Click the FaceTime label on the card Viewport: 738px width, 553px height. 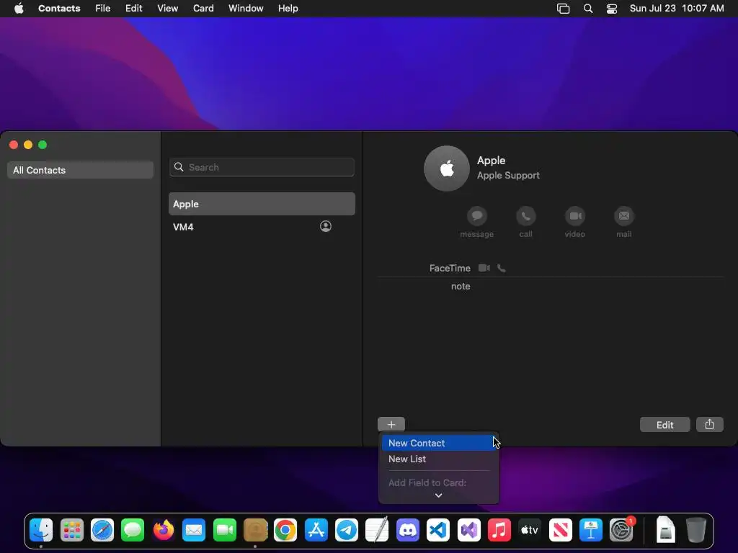coord(450,268)
